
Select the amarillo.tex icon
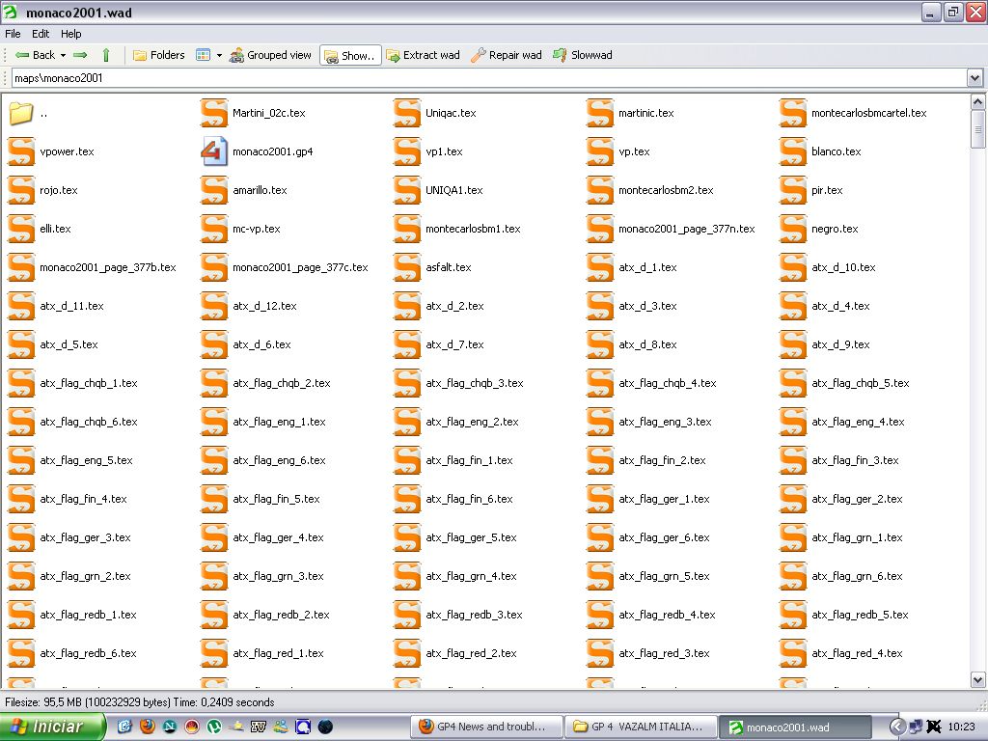click(213, 190)
